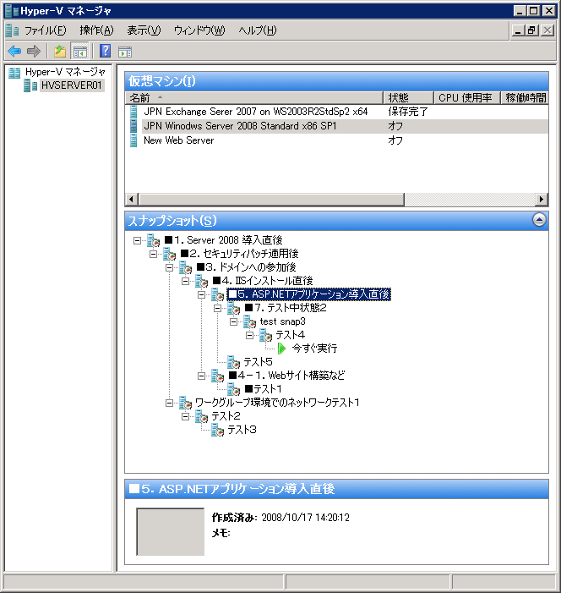Image resolution: width=561 pixels, height=593 pixels.
Task: Select the 今すぐ実行 tree entry
Action: 314,349
